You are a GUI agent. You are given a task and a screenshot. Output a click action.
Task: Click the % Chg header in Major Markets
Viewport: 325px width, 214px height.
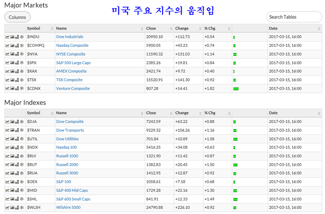pos(210,28)
